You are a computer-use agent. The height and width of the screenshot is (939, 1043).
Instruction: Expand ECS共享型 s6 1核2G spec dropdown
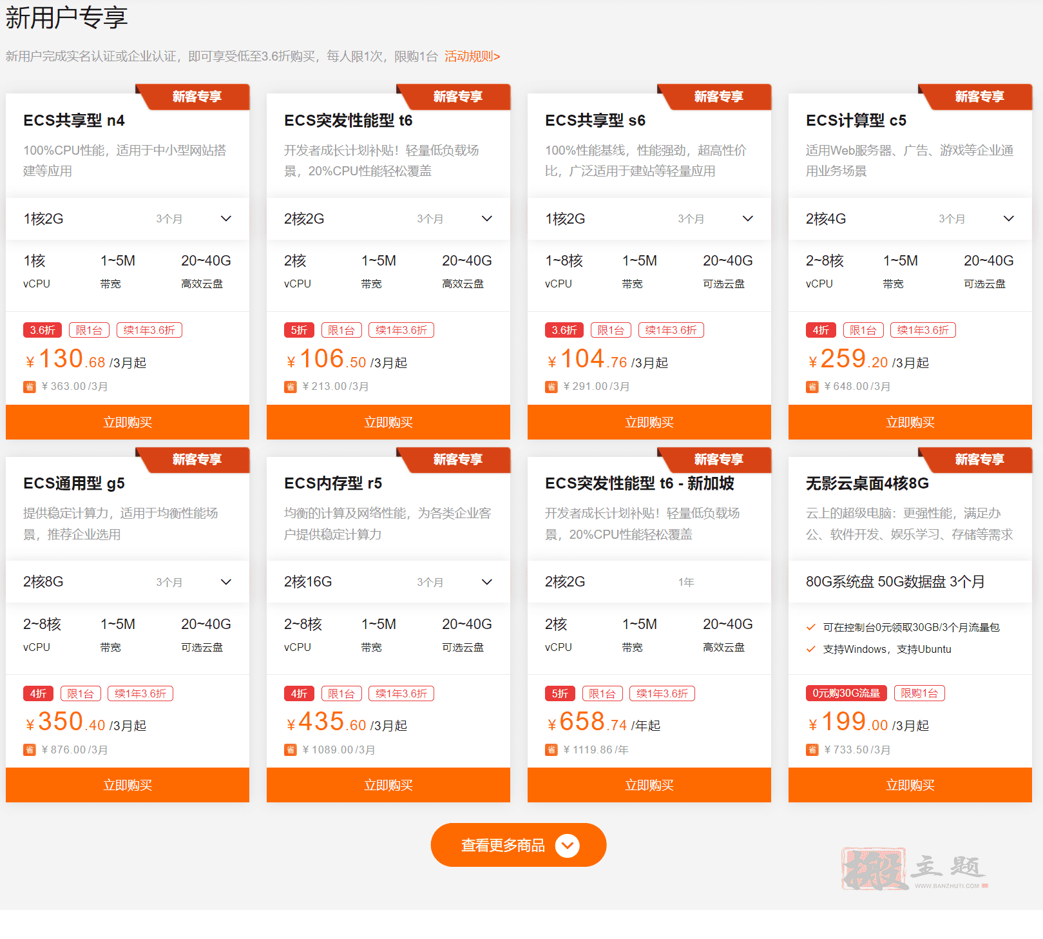pos(649,218)
